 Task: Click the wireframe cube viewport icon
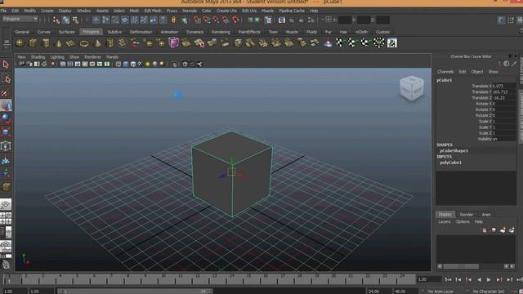[118, 64]
